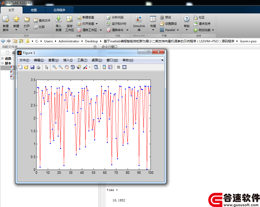The width and height of the screenshot is (260, 207).
Task: Expand the 打开变量 dropdown arrow
Action: point(97,24)
